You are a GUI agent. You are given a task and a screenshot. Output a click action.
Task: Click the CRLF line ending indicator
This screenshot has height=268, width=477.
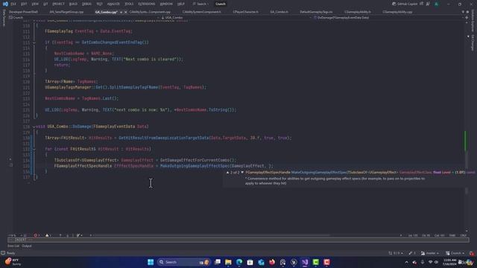point(464,235)
